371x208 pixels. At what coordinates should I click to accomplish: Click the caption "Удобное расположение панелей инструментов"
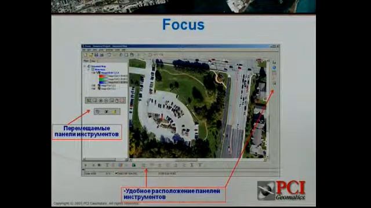tap(172, 194)
